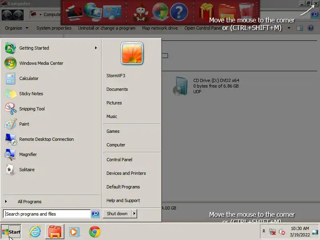
Task: Open the Pictures library link
Action: (x=114, y=103)
